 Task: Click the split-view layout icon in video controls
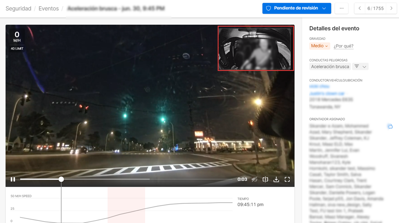(x=265, y=179)
